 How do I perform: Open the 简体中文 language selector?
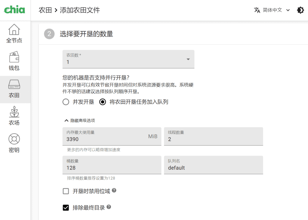(x=272, y=10)
